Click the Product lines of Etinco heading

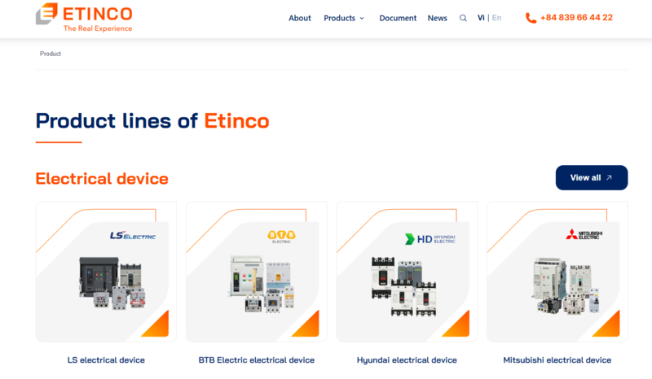tap(152, 121)
